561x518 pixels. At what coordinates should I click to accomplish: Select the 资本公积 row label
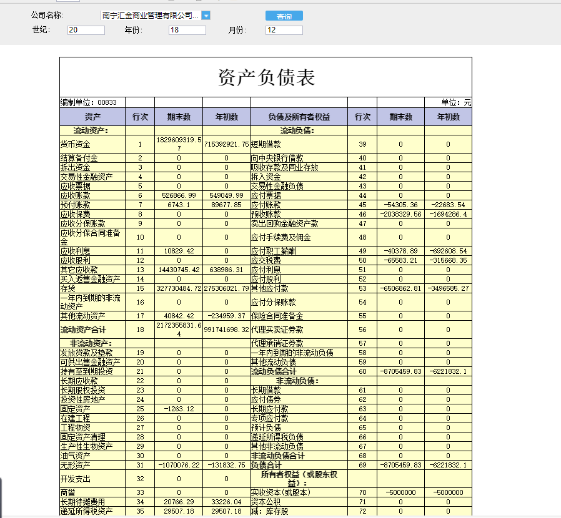(266, 502)
